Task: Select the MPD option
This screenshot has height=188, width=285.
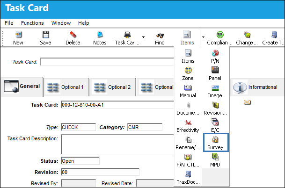Action: 215,160
